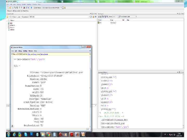The height and width of the screenshot is (140, 187).
Task: Select plot(x,yy4,'r') in Command History
Action: coord(109,77)
